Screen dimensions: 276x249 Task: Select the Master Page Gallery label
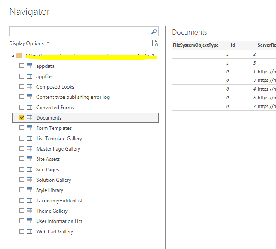click(x=58, y=149)
